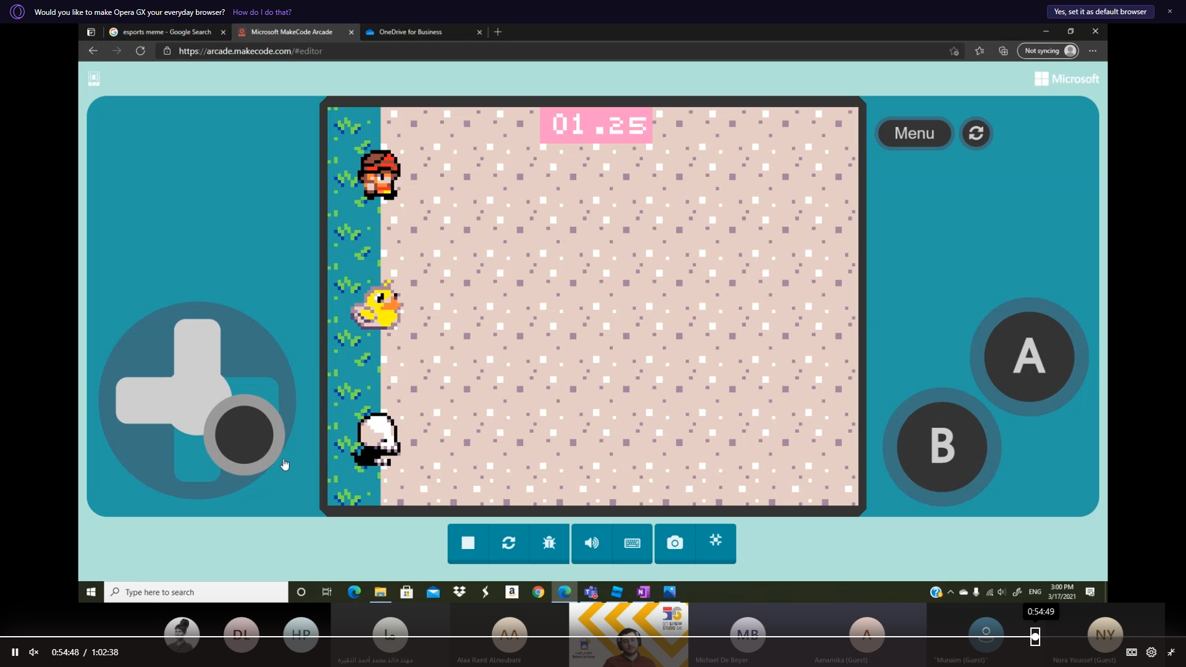This screenshot has width=1186, height=667.
Task: Open Dropbox from the taskbar
Action: (459, 592)
